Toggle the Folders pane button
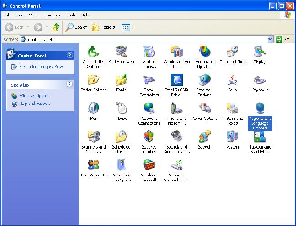Image resolution: width=296 pixels, height=226 pixels. coord(103,27)
